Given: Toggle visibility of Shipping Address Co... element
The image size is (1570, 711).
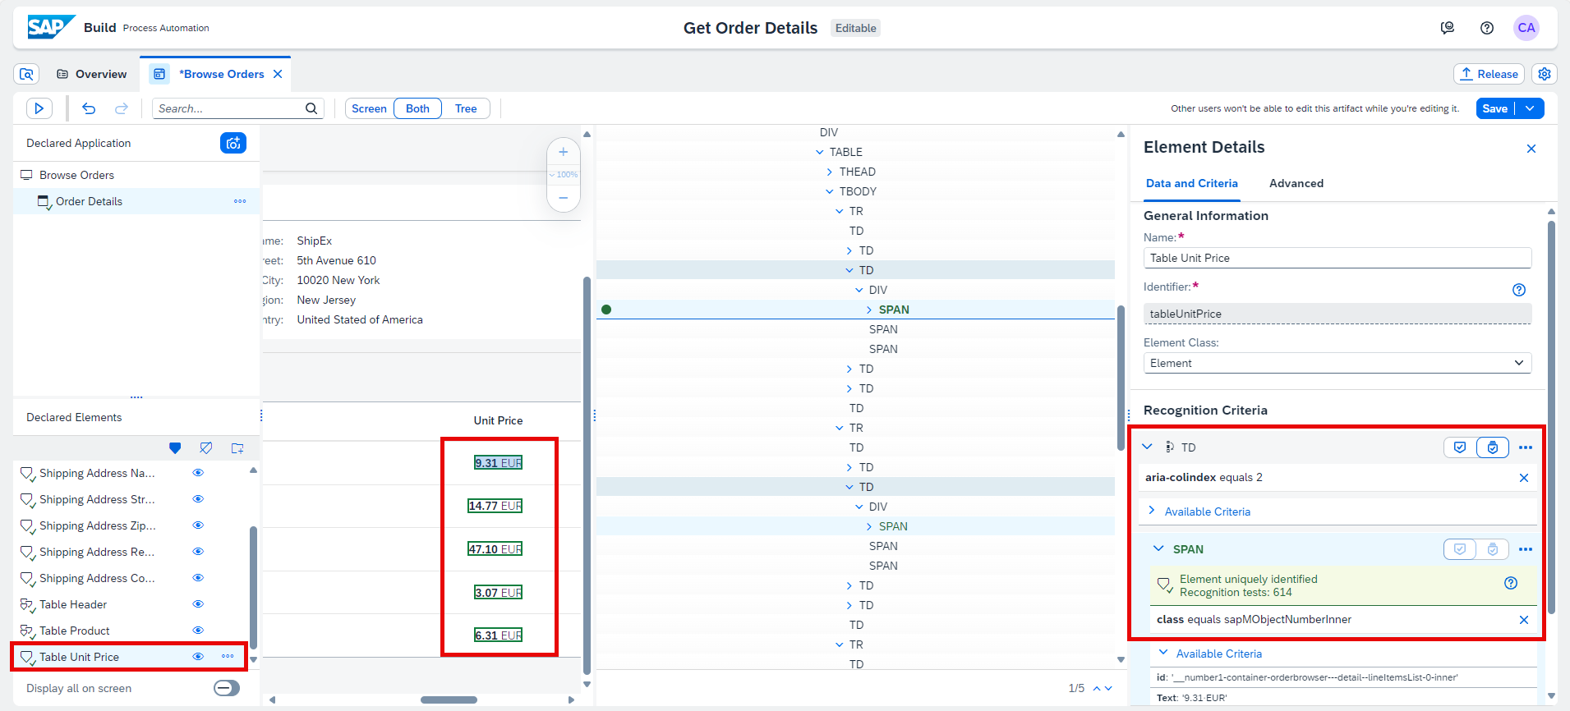Looking at the screenshot, I should (198, 578).
